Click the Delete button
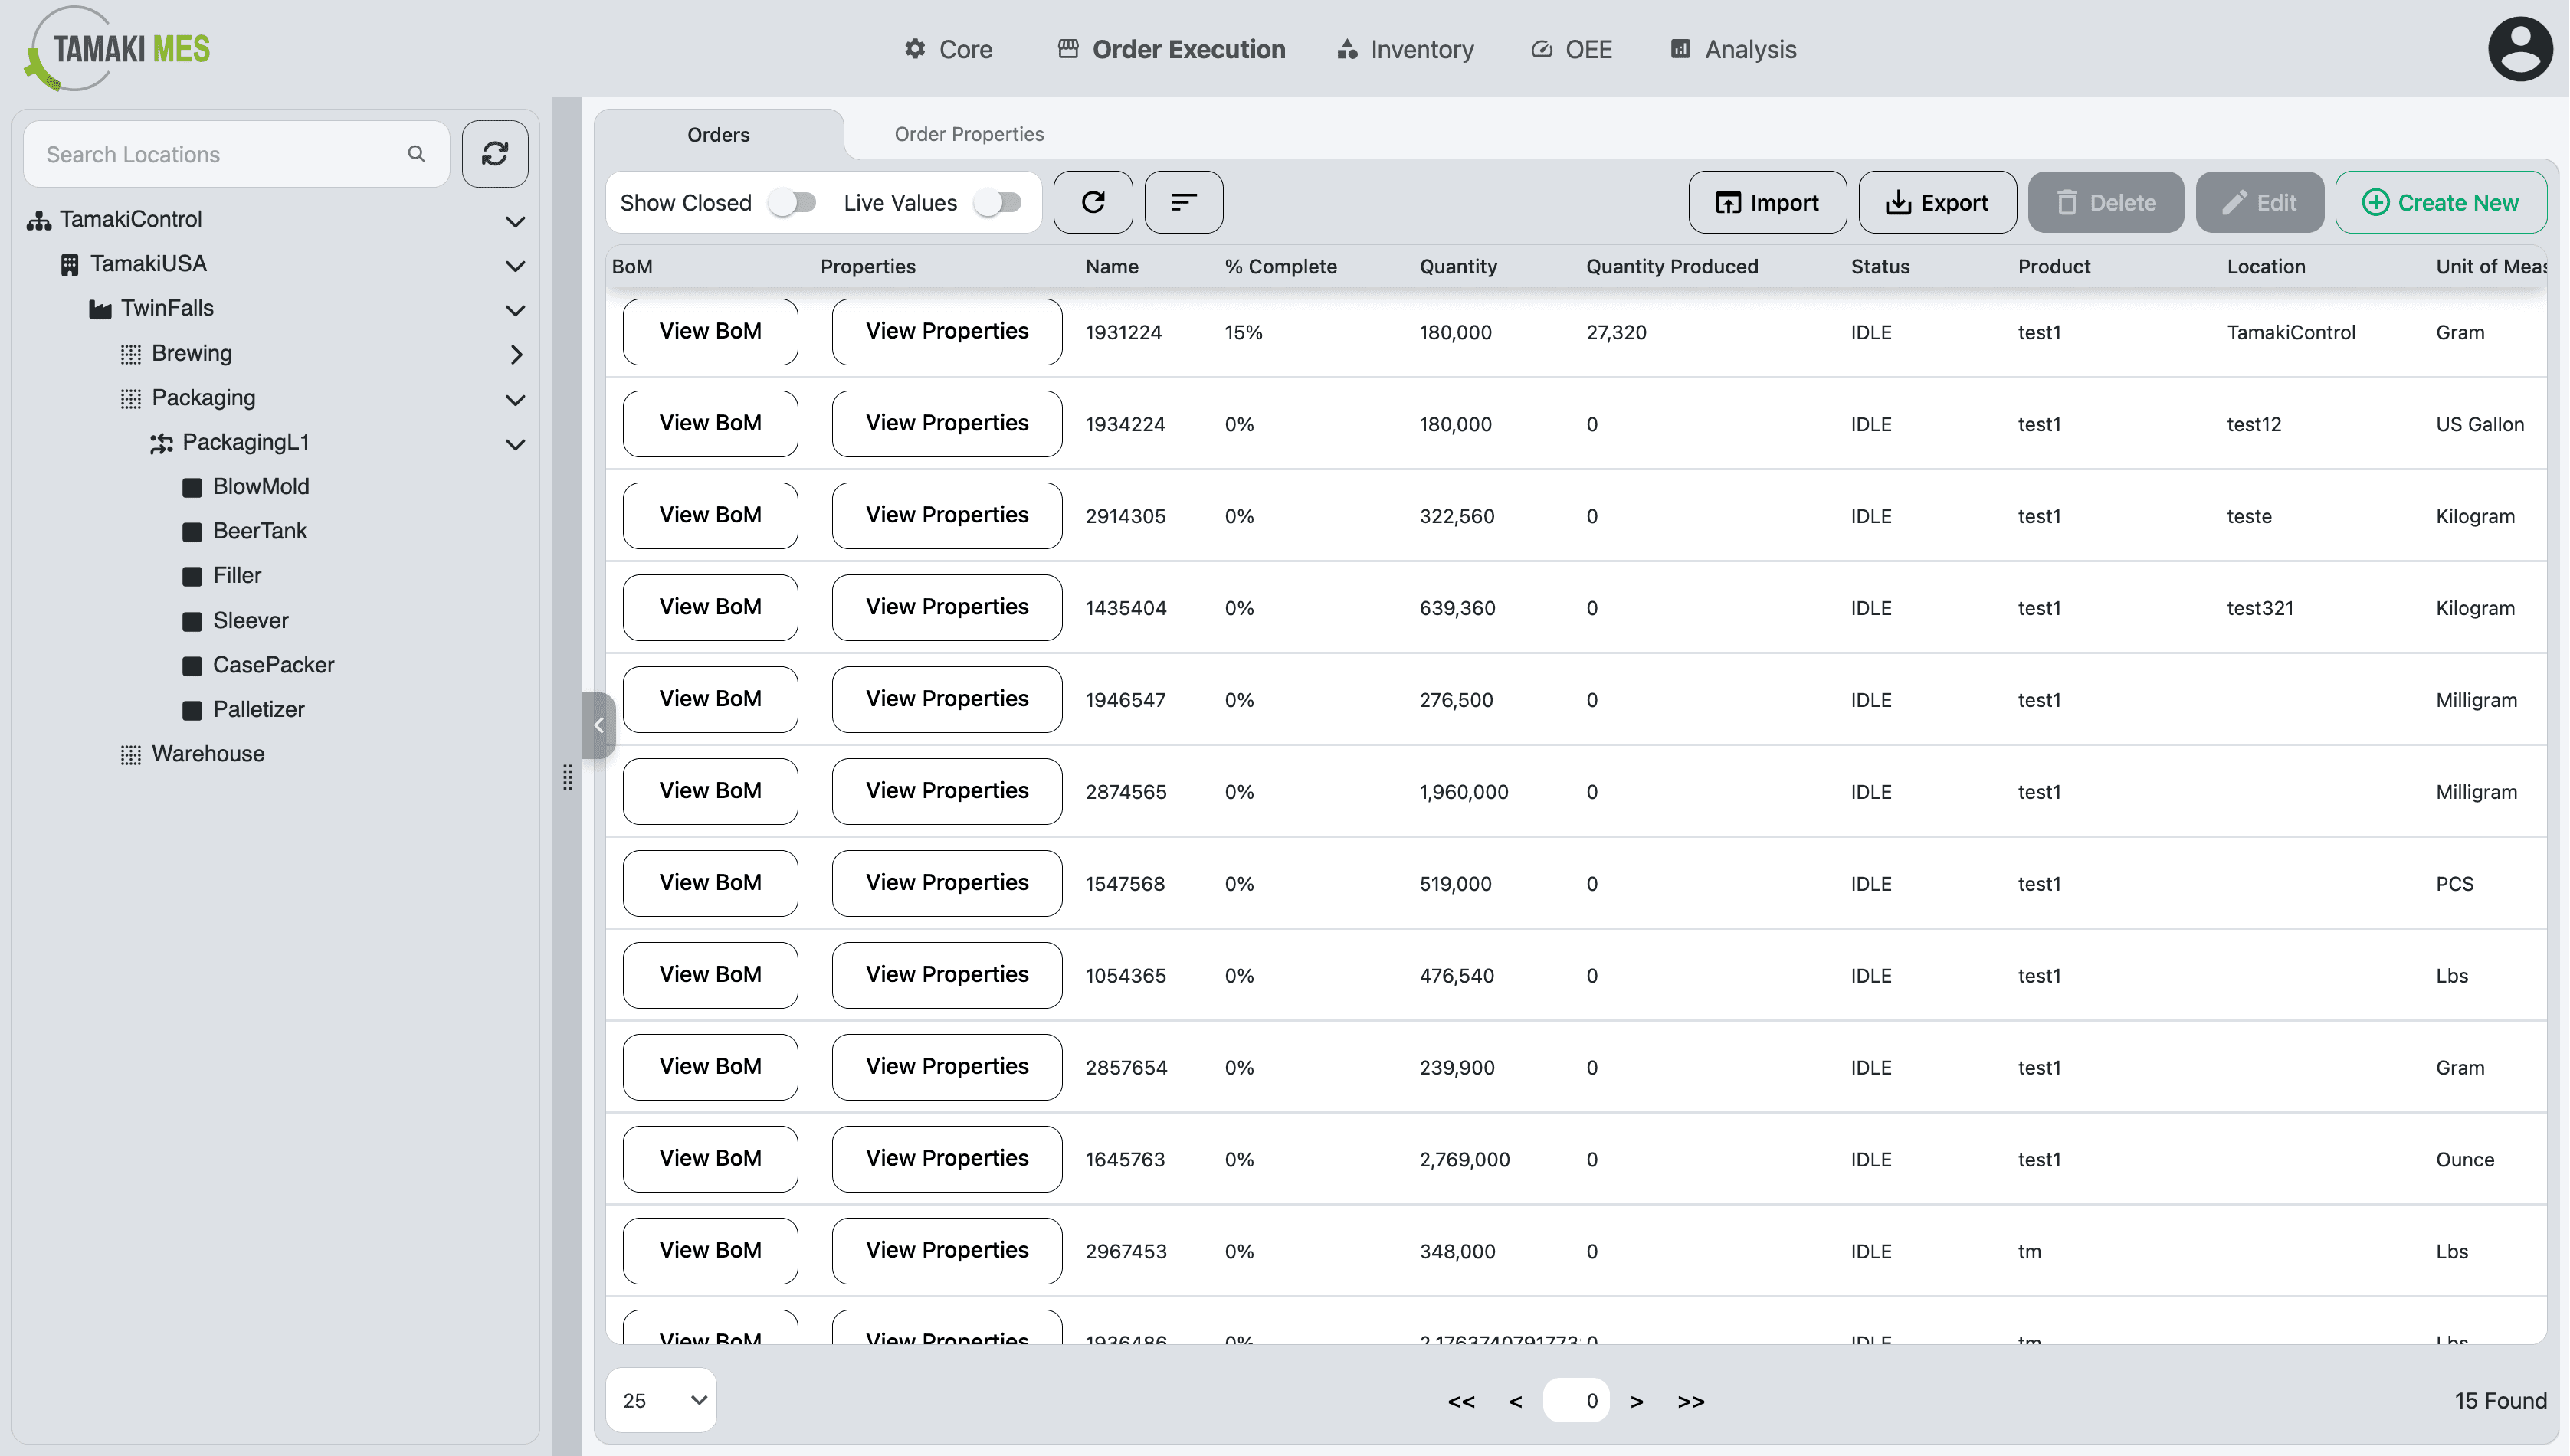Image resolution: width=2570 pixels, height=1456 pixels. [x=2105, y=202]
